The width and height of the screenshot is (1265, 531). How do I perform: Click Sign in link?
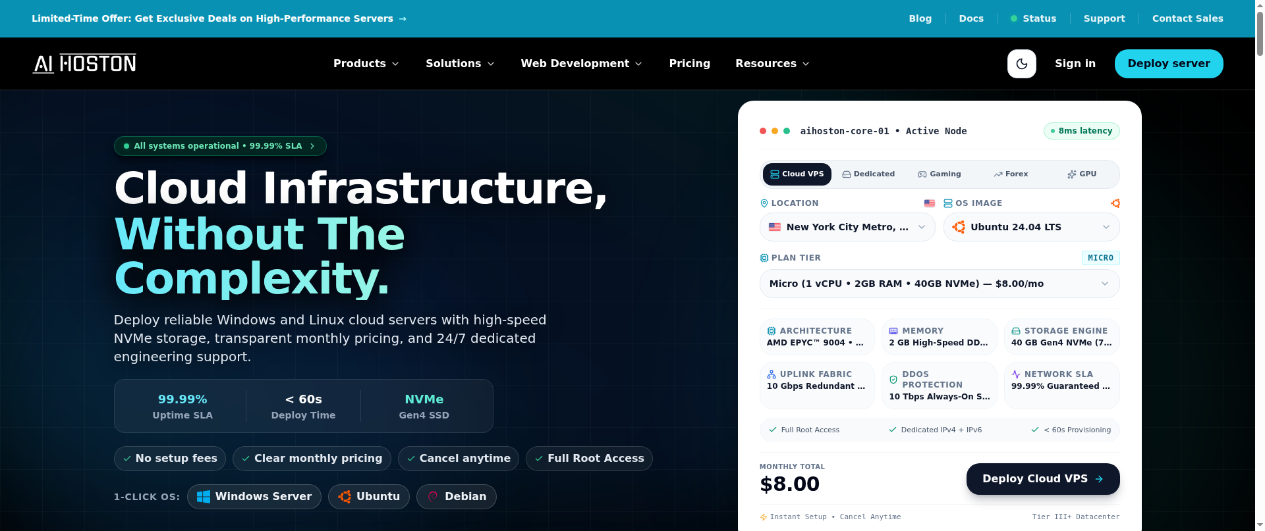(1075, 63)
